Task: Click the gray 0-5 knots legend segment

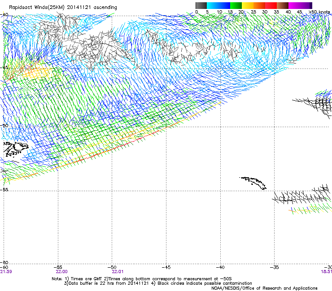Action: (x=201, y=5)
